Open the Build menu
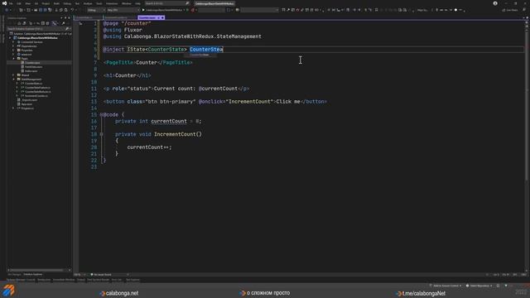 pos(56,3)
